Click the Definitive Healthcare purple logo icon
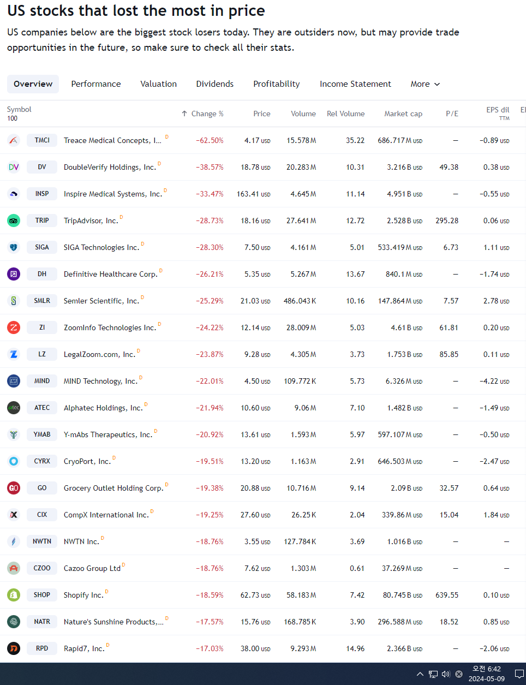Screen dimensions: 526x685 [x=14, y=274]
